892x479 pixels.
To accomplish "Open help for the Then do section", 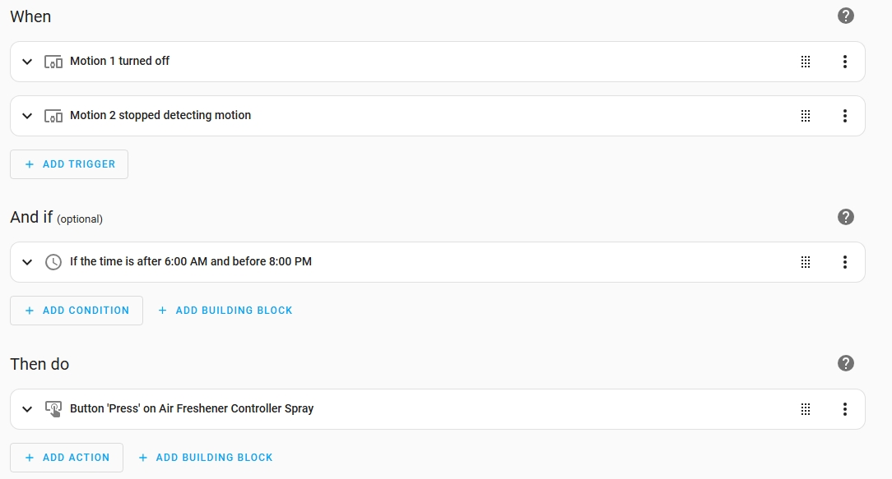I will [x=845, y=363].
